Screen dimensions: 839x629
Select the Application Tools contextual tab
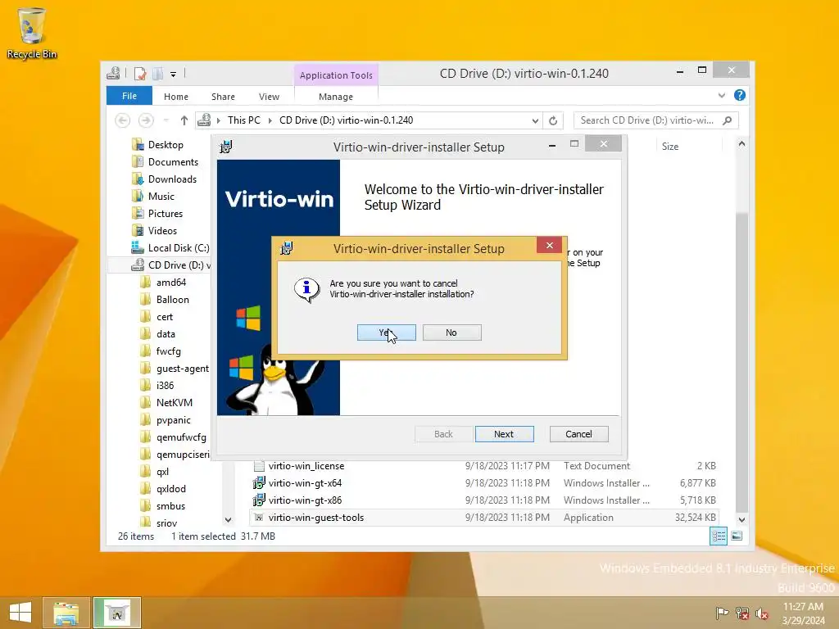(336, 75)
